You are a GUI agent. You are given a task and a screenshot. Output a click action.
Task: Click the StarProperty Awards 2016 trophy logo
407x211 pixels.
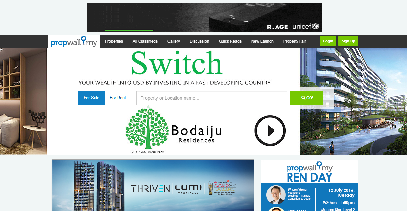tap(222, 188)
